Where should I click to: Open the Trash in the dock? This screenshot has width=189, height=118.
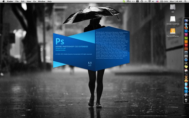(186, 100)
